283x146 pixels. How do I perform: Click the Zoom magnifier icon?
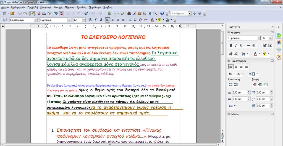pyautogui.click(x=155, y=13)
